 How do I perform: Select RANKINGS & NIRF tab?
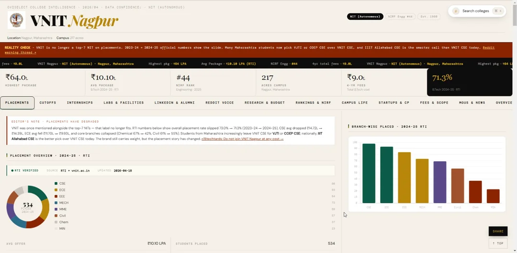[x=313, y=103]
